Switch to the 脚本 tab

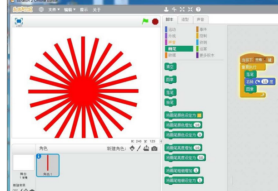click(x=169, y=19)
